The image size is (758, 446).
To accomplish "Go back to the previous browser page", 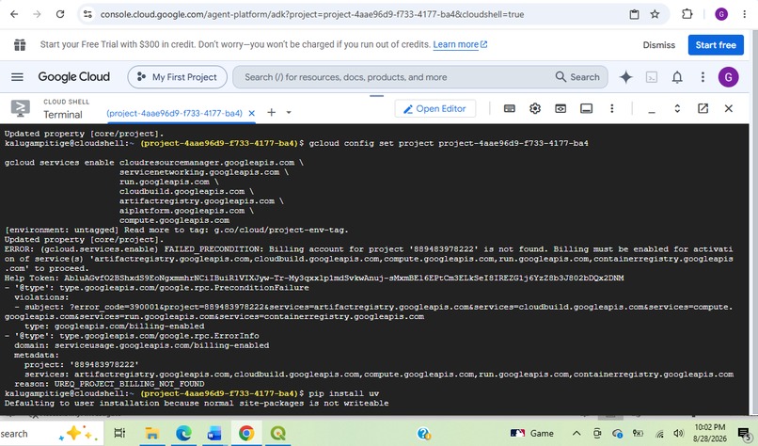I will 14,14.
